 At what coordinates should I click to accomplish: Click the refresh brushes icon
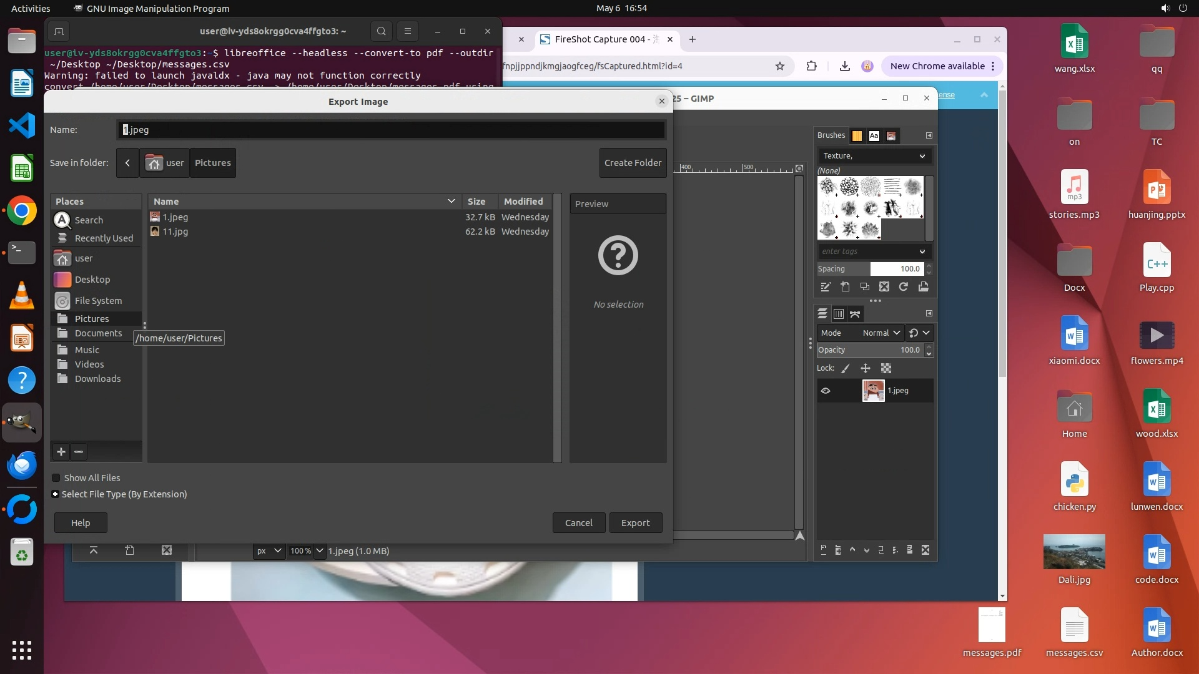coord(904,287)
